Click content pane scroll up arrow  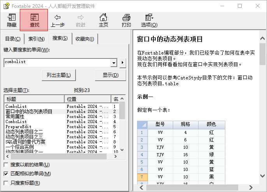pos(262,39)
